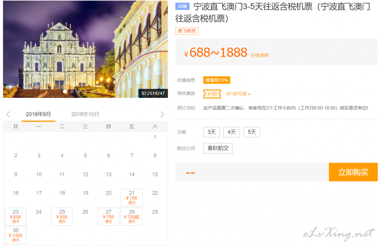Click calendar date 1
The height and width of the screenshot is (246, 379).
click(x=155, y=137)
